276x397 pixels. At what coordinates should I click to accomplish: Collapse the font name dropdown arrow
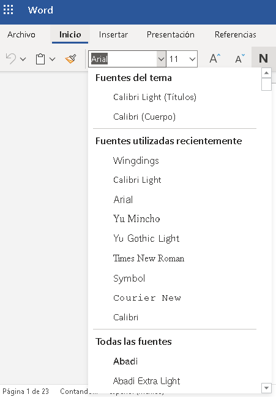[x=161, y=59]
